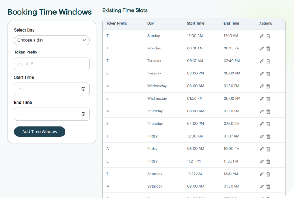Image resolution: width=294 pixels, height=198 pixels.
Task: Edit the Saturday 12:27 AM slot
Action: [262, 174]
